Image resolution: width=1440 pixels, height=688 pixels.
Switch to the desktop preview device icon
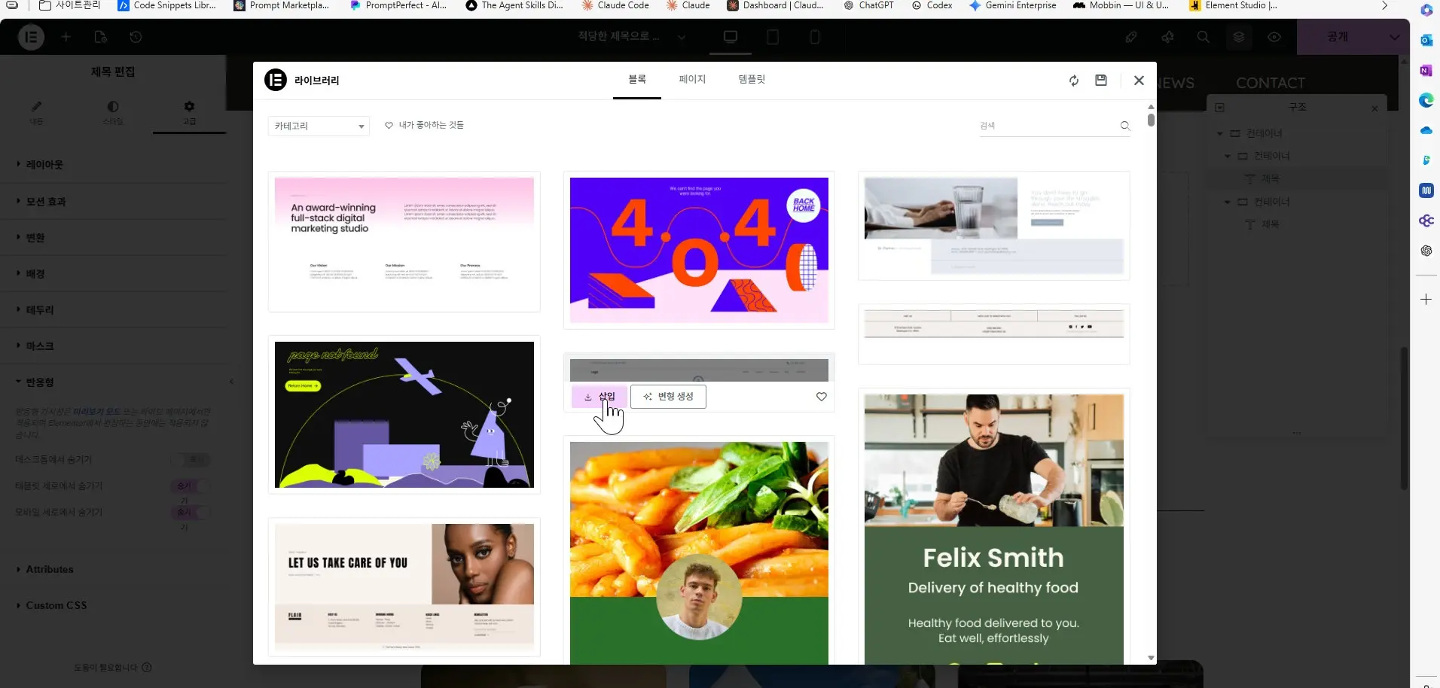pos(731,37)
